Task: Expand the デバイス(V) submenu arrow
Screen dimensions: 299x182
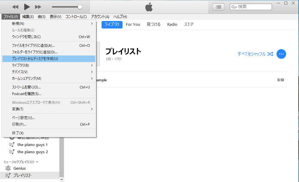Action: [92, 72]
